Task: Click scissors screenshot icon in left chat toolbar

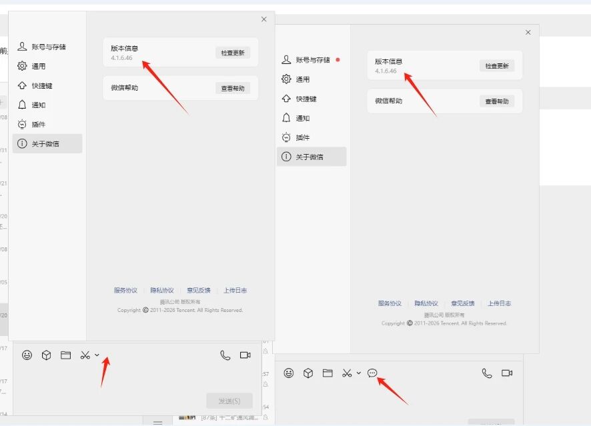Action: point(85,355)
